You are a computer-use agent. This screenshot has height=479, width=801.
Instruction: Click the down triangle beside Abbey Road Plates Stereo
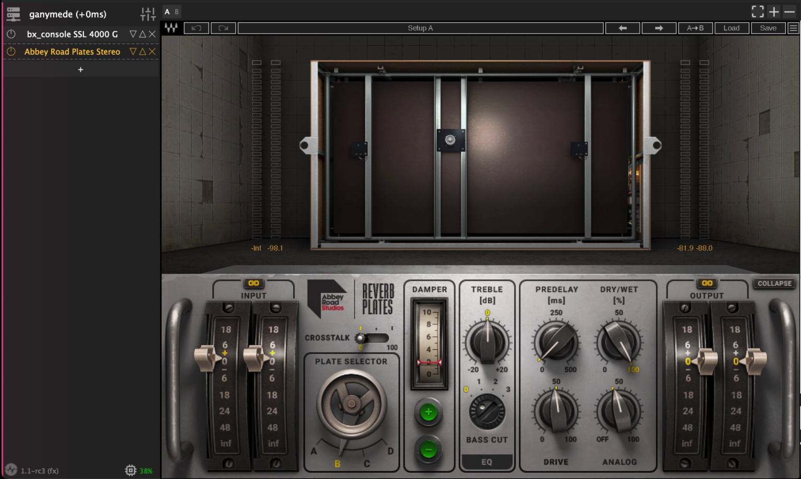coord(134,51)
